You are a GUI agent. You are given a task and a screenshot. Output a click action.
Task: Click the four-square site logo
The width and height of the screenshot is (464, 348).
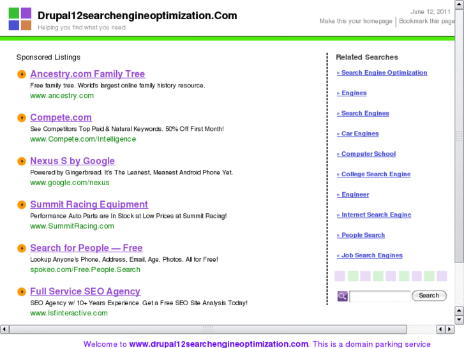coord(20,19)
